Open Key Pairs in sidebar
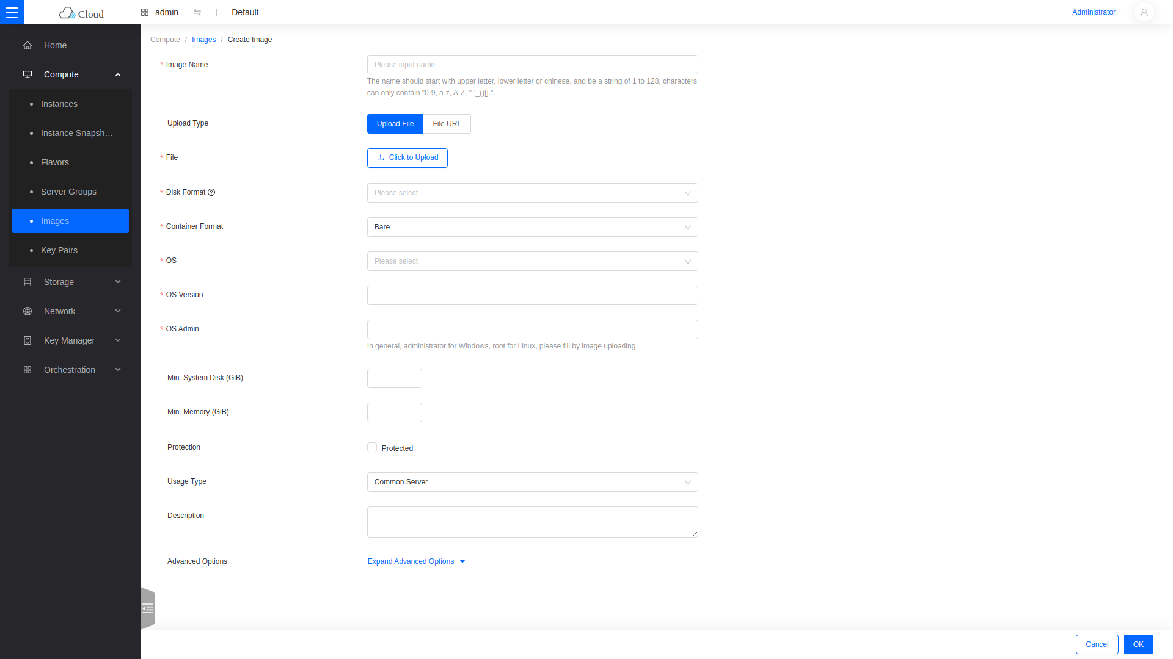The image size is (1173, 659). point(70,250)
